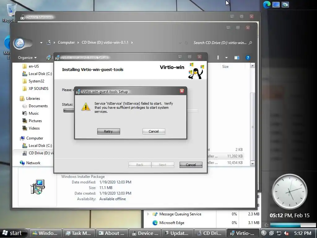
Task: Switch to Virtio- taskbar button
Action: (243, 233)
